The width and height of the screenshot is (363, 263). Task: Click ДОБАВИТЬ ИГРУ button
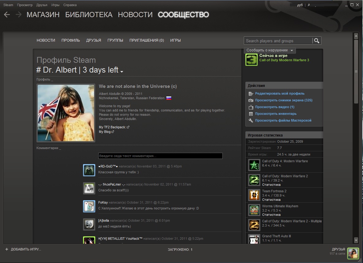pos(23,249)
